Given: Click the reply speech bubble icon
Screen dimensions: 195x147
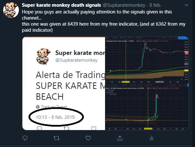Looking at the screenshot, I should coord(25,138).
